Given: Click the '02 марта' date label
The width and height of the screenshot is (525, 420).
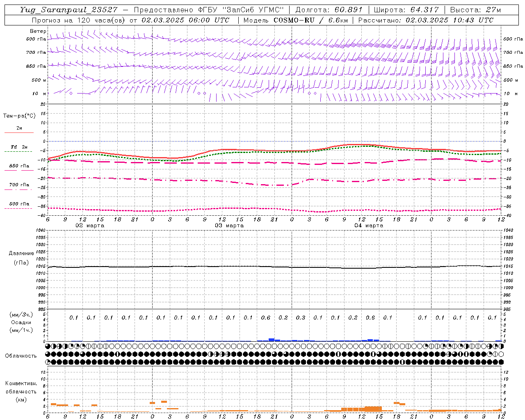Looking at the screenshot, I should (90, 226).
